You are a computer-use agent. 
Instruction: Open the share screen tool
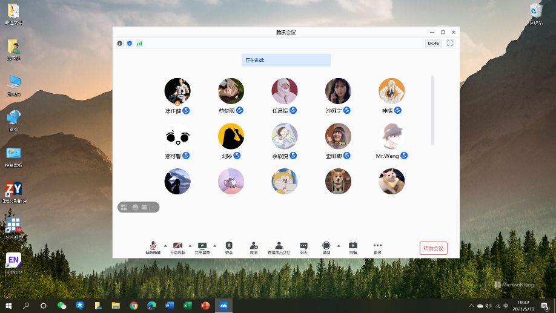[x=202, y=246]
